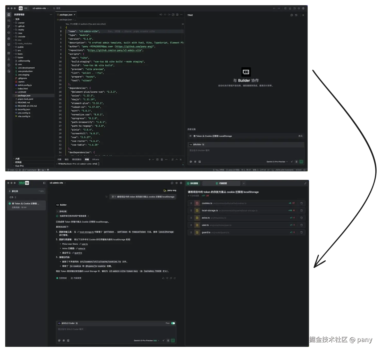Open the Explorer view in IDE activity bar
The height and width of the screenshot is (352, 381).
coord(9,15)
